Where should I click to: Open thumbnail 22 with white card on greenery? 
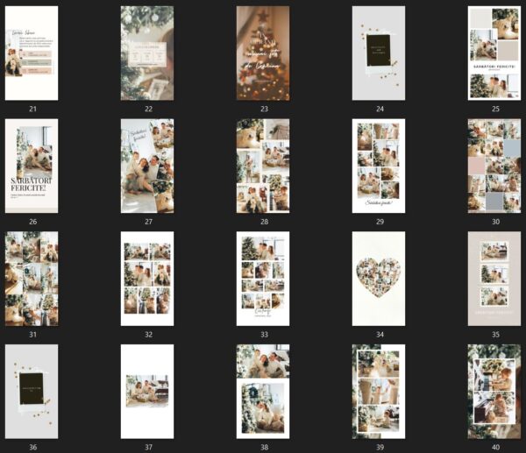click(147, 53)
